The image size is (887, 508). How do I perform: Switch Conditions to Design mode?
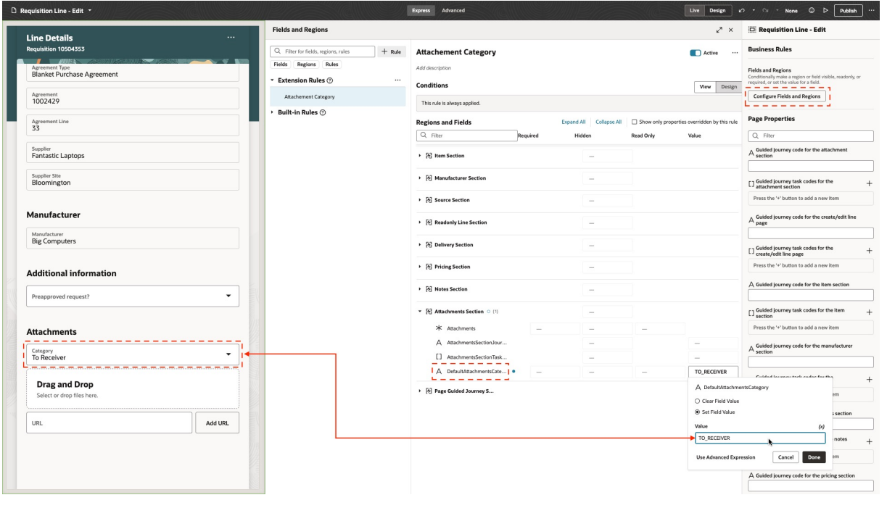tap(728, 86)
